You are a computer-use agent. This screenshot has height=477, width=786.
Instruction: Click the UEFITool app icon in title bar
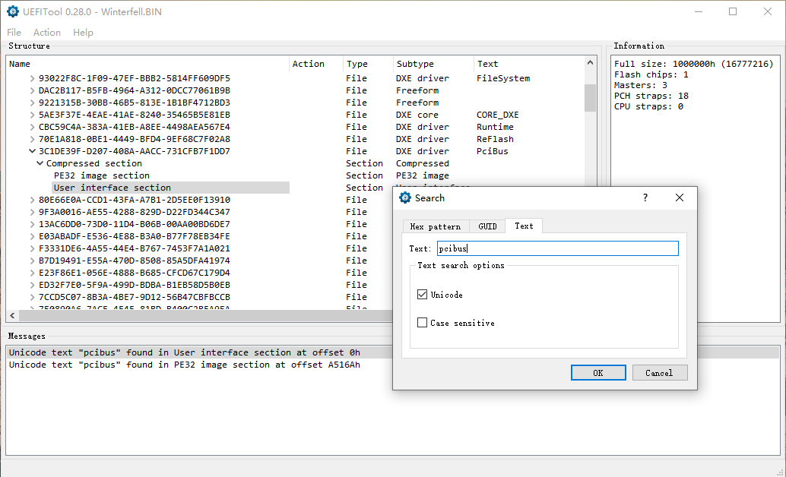[12, 11]
